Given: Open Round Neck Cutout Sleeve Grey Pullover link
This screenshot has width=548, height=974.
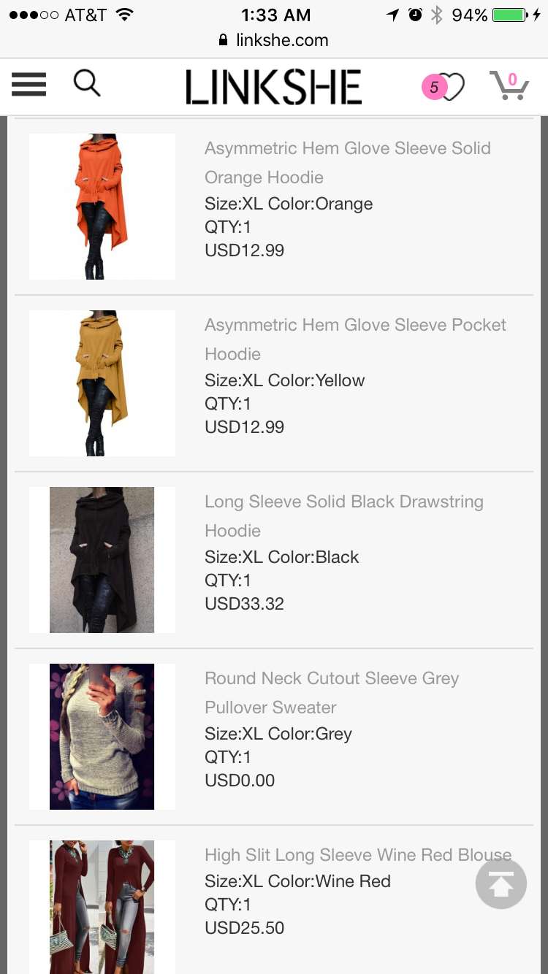Looking at the screenshot, I should pos(332,693).
